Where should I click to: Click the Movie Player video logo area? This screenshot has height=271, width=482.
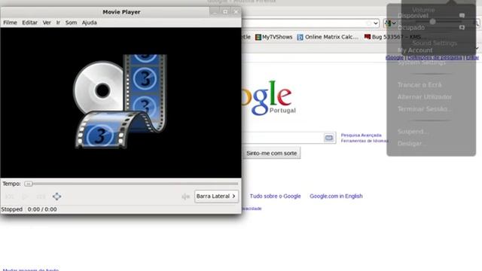point(120,102)
